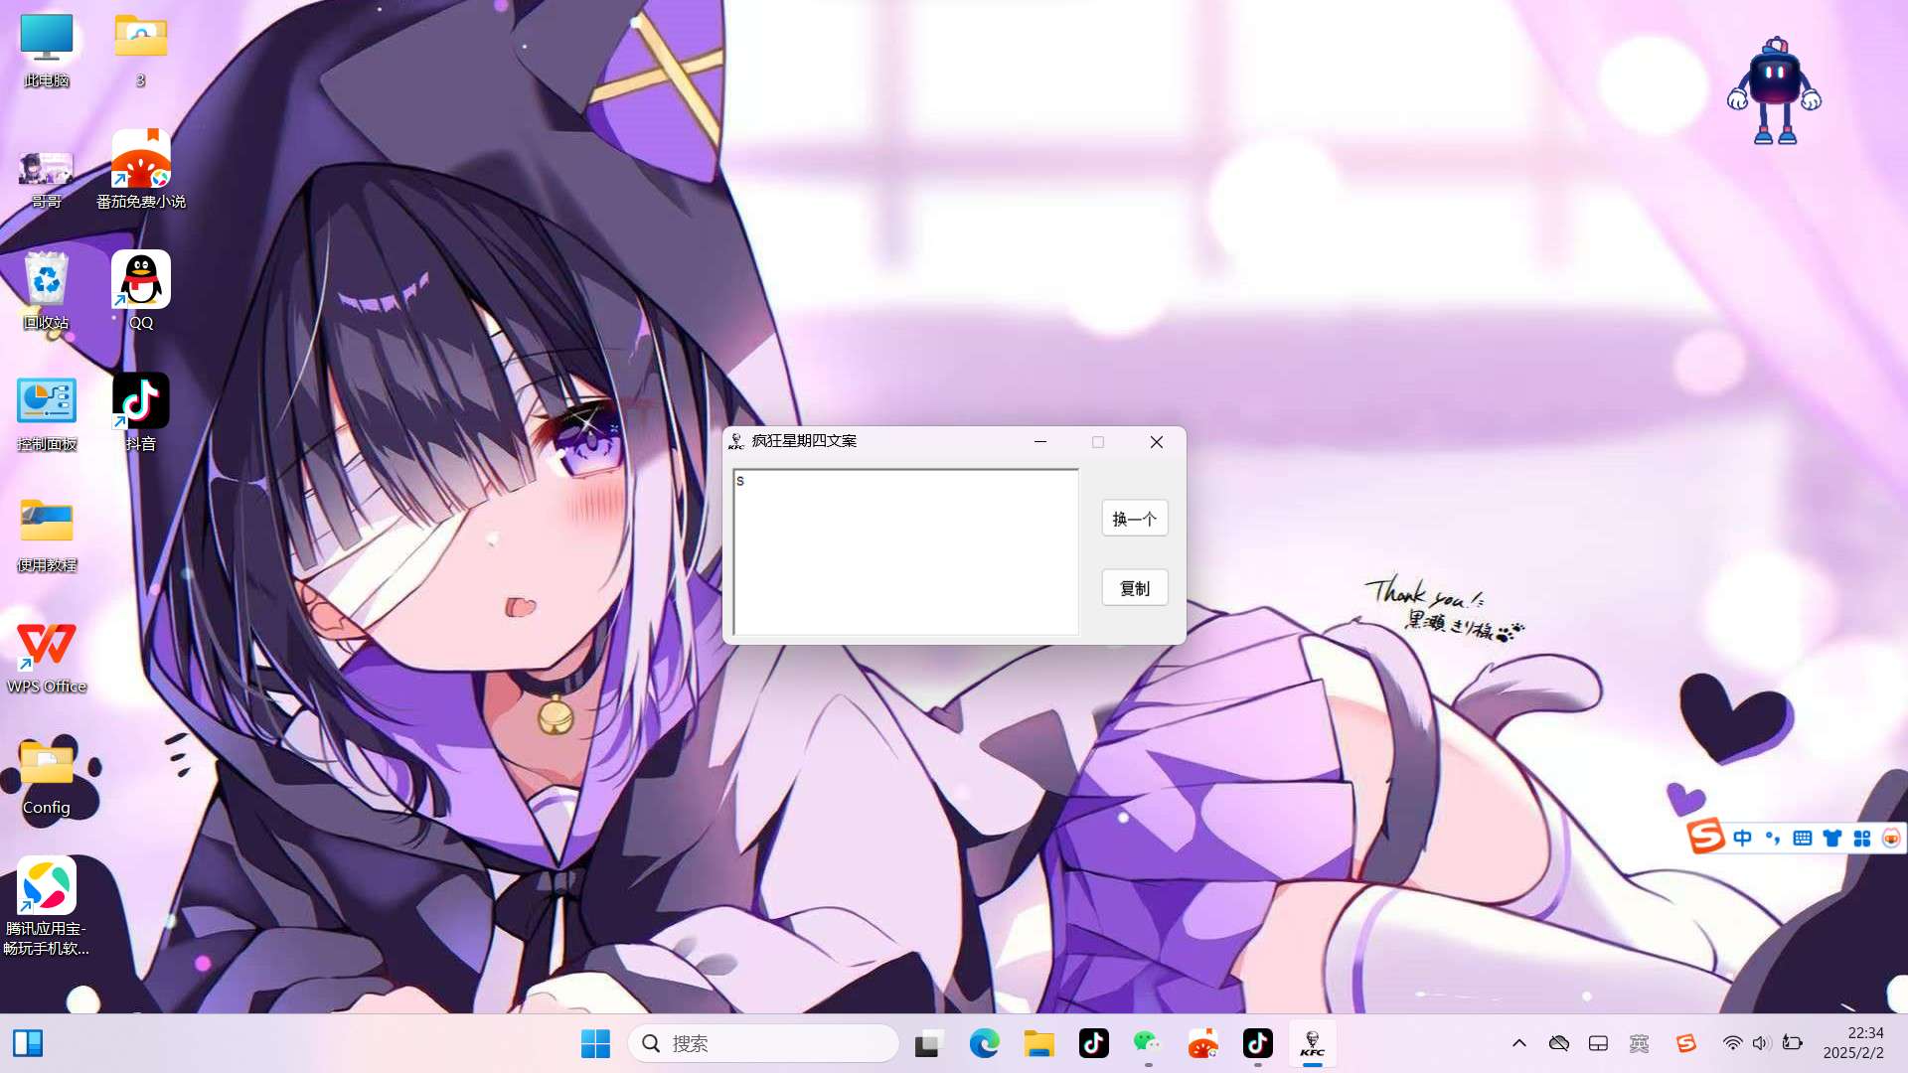
Task: Open Wi-Fi network tray icon
Action: [1732, 1043]
